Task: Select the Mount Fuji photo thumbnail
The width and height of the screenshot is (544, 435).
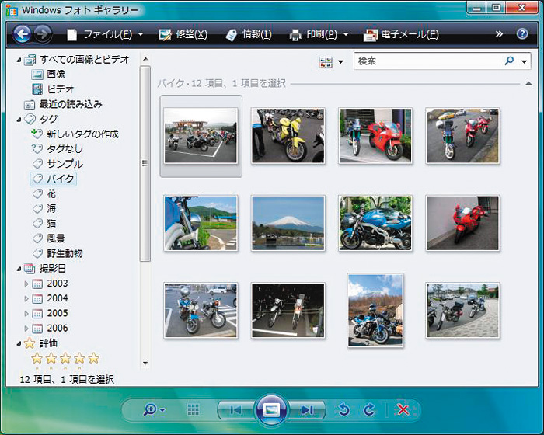Action: [288, 223]
